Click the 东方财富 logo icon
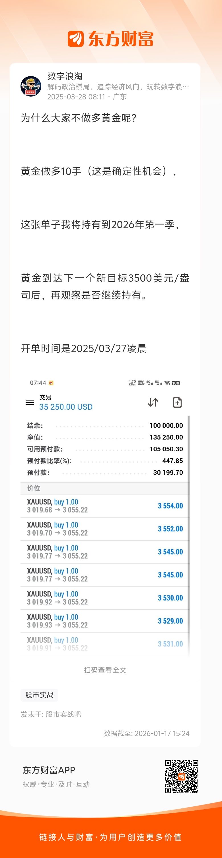222x858 pixels. pyautogui.click(x=75, y=39)
